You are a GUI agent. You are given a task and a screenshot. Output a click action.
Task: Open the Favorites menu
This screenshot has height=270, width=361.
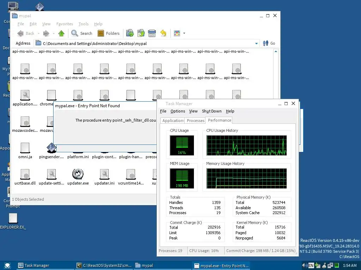click(65, 24)
